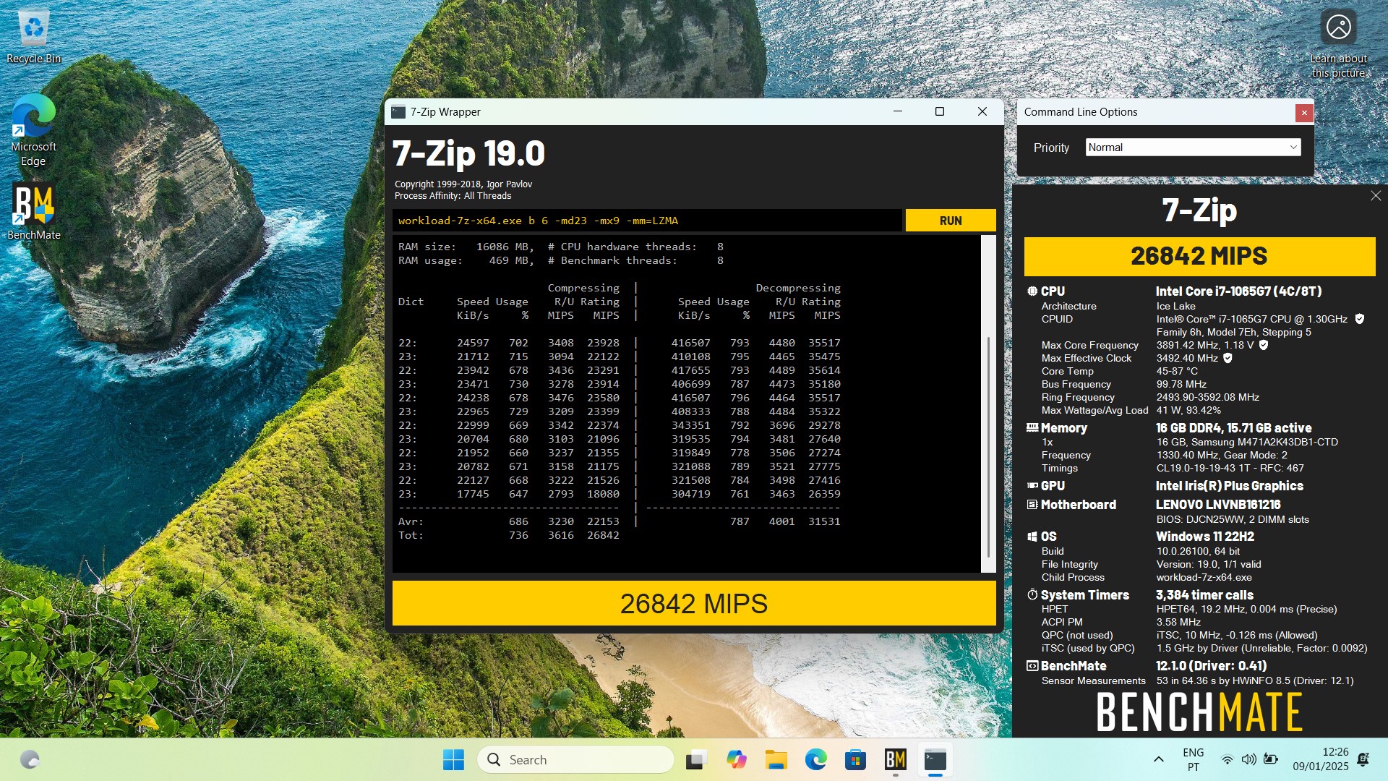Click the command line input field
This screenshot has width=1388, height=781.
(x=647, y=221)
